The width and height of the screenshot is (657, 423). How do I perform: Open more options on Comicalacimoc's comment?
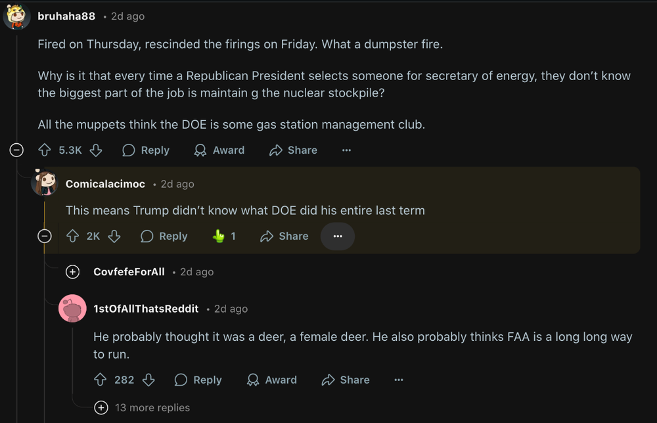338,236
